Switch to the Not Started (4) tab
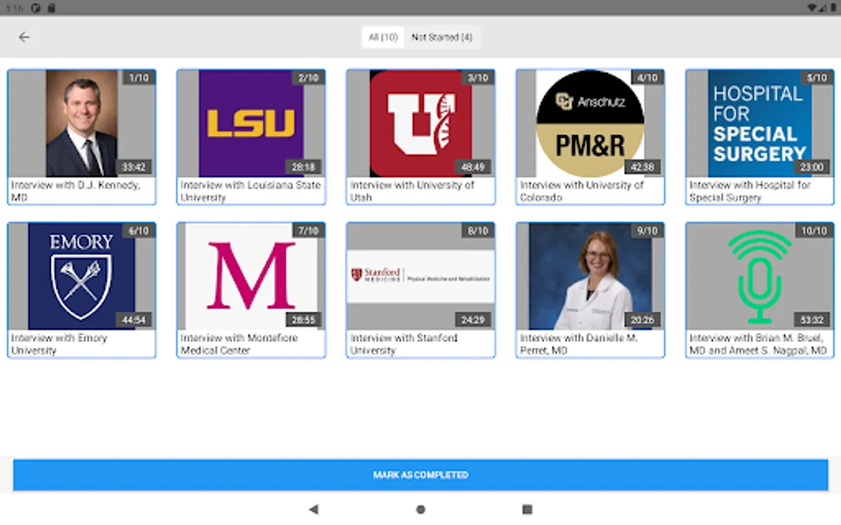Screen dimensions: 841x525 coord(442,37)
